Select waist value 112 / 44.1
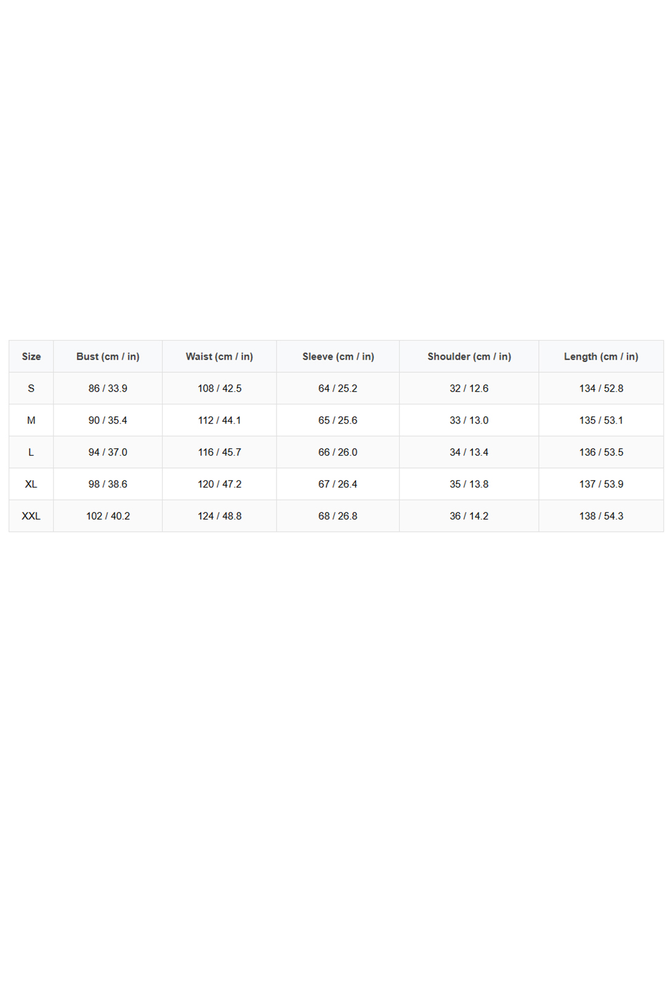 coord(219,421)
